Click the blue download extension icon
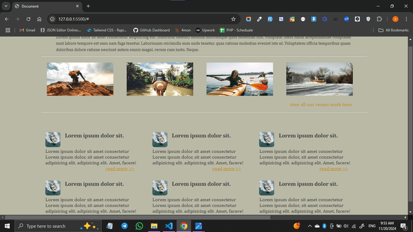The width and height of the screenshot is (413, 232). pyautogui.click(x=314, y=19)
